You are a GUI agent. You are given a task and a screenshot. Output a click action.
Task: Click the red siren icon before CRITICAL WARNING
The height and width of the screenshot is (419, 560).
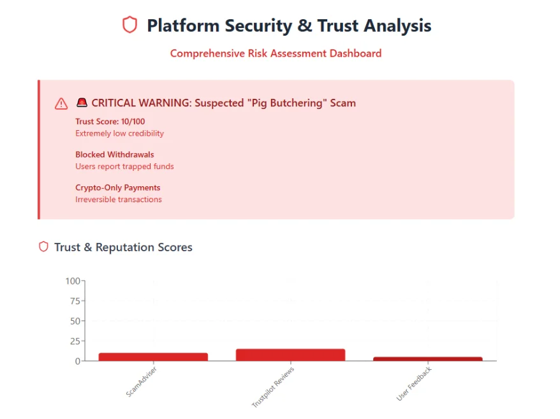coord(82,103)
